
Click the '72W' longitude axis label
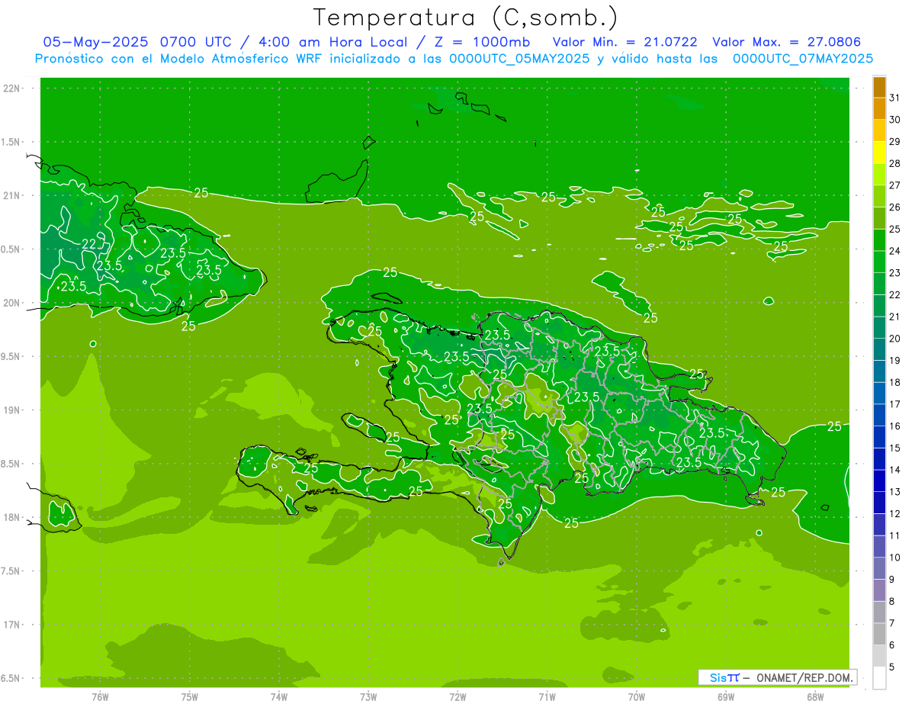(x=457, y=697)
